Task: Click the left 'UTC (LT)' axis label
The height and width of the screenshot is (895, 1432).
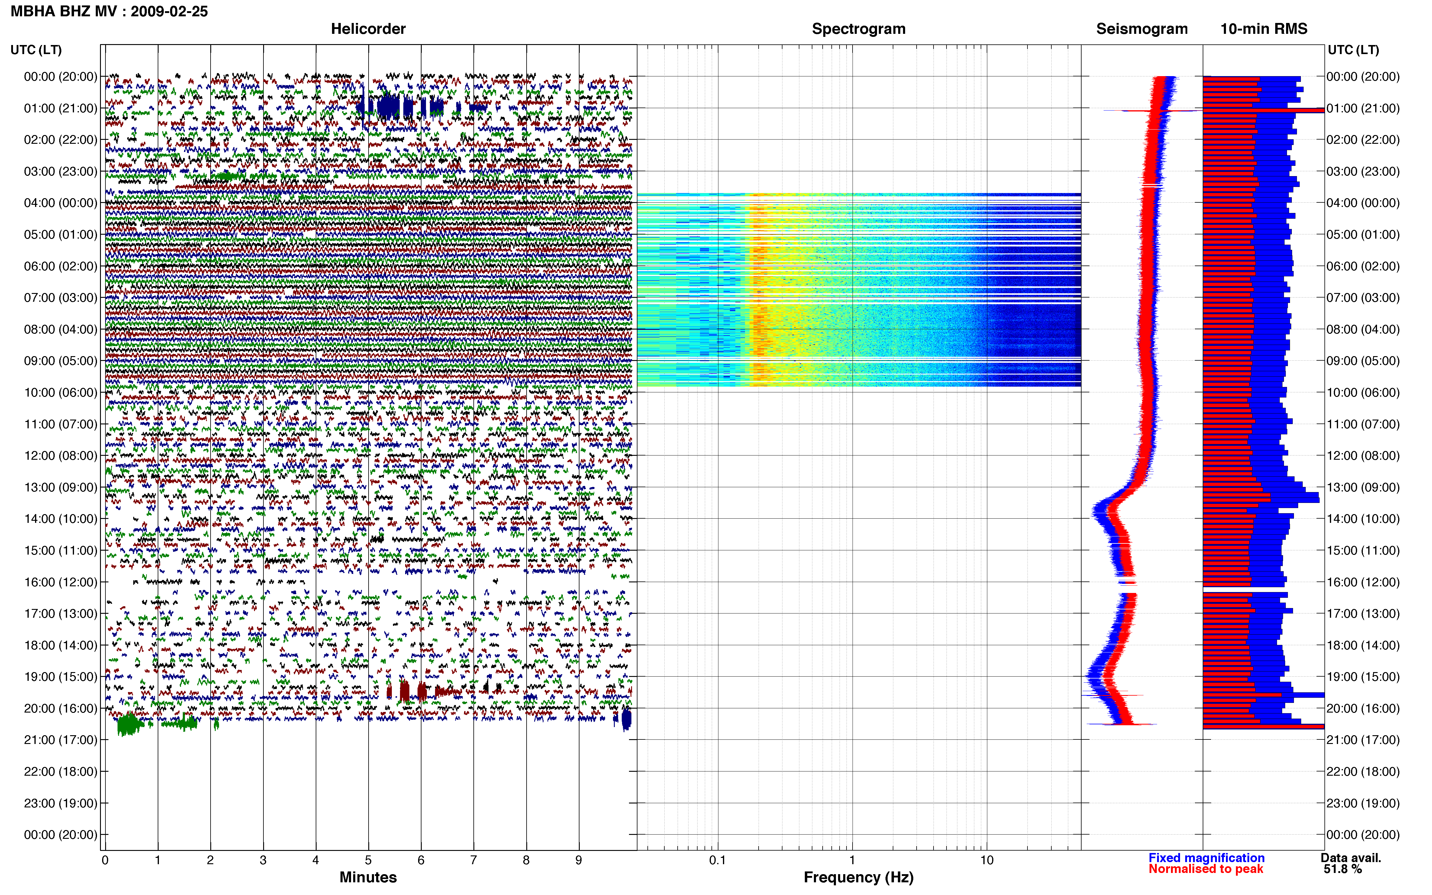Action: pyautogui.click(x=36, y=50)
